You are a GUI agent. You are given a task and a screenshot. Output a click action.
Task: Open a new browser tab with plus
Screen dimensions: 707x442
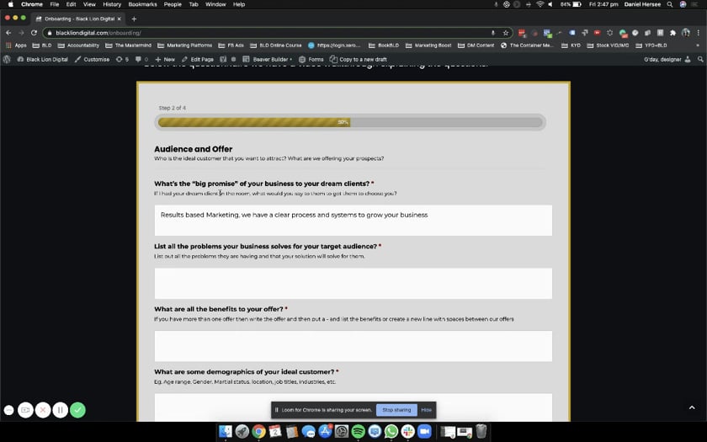point(134,19)
